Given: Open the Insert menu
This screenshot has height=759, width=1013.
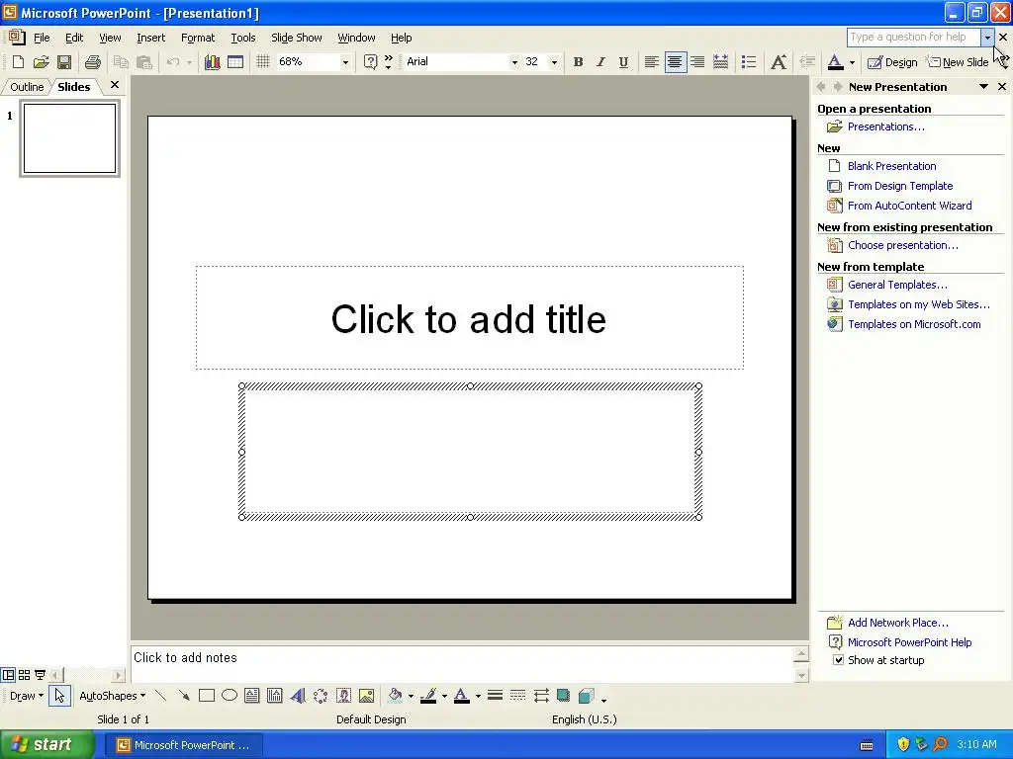Looking at the screenshot, I should pos(150,39).
